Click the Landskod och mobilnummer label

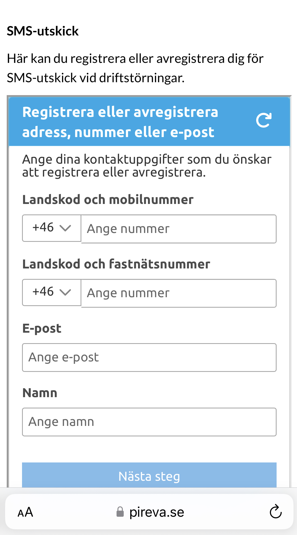(108, 199)
